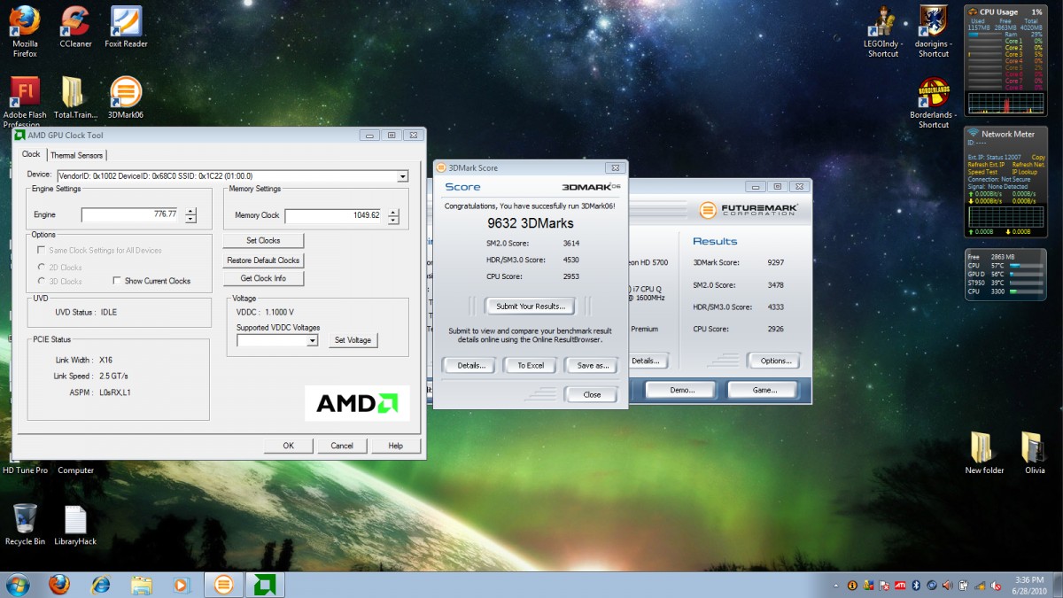Image resolution: width=1063 pixels, height=598 pixels.
Task: Launch Firefox from the taskbar
Action: (59, 585)
